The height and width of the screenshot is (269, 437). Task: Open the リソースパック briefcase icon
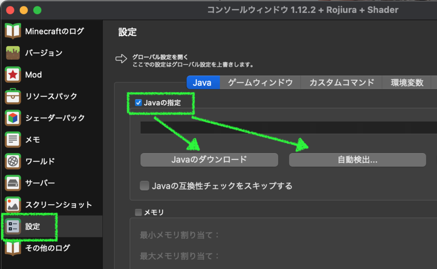pos(13,96)
